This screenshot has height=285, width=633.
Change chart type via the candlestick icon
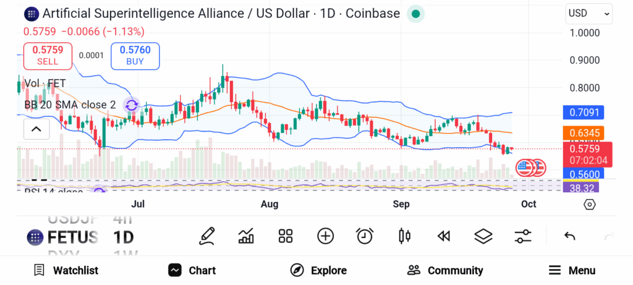pyautogui.click(x=405, y=236)
